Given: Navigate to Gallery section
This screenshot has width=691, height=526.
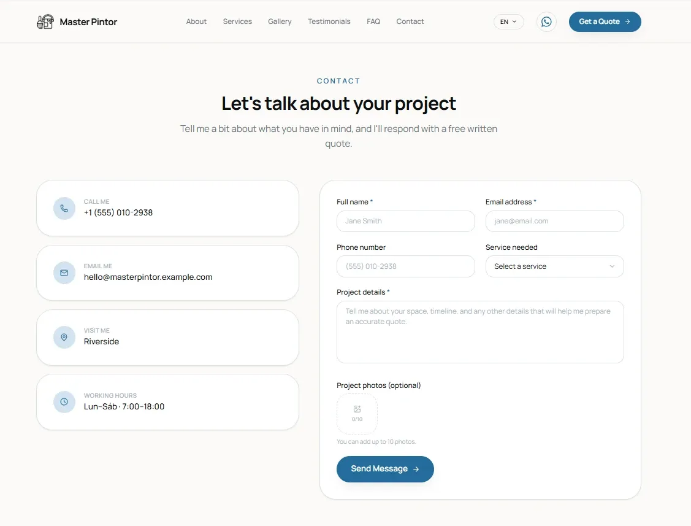Looking at the screenshot, I should tap(280, 21).
